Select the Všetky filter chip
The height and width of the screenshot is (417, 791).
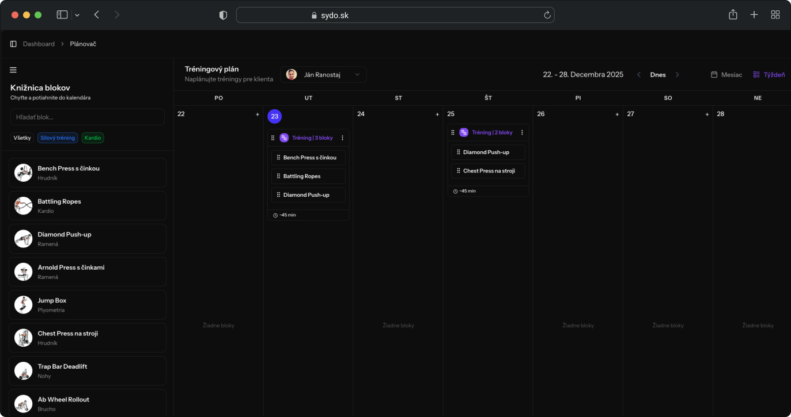point(22,138)
